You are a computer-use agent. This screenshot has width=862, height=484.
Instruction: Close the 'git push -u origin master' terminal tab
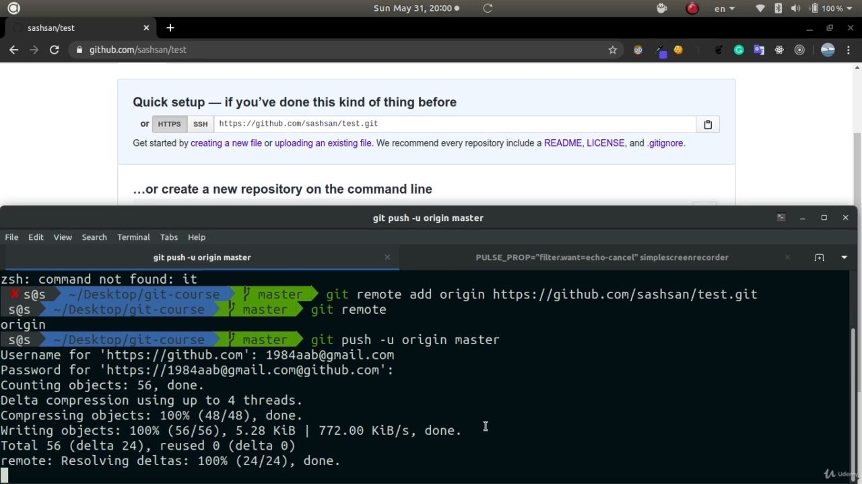[387, 257]
